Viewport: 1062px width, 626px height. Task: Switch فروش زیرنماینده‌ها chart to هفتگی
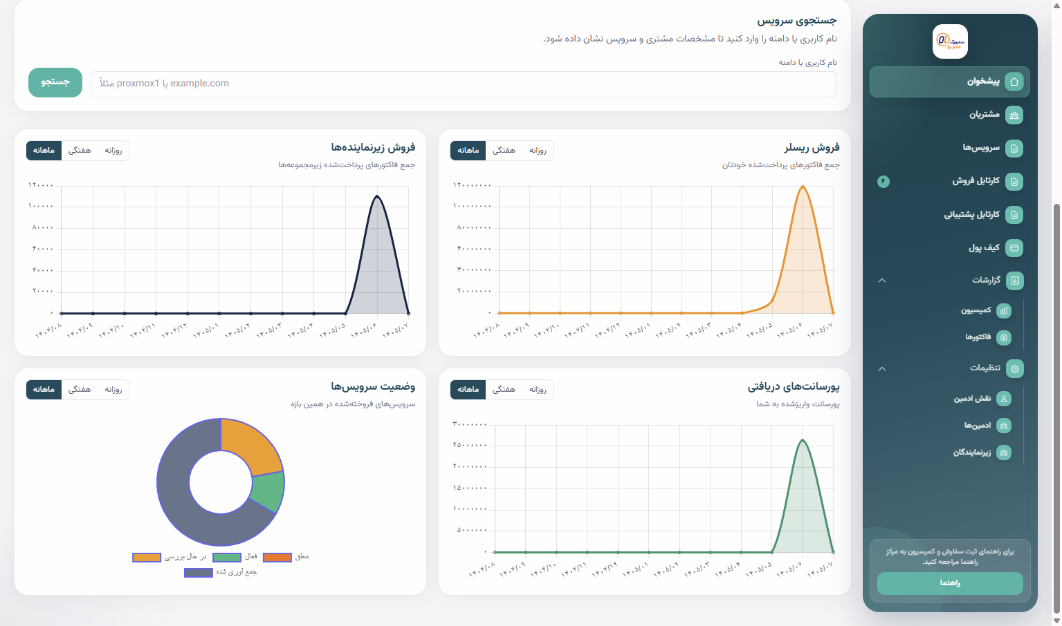coord(80,151)
